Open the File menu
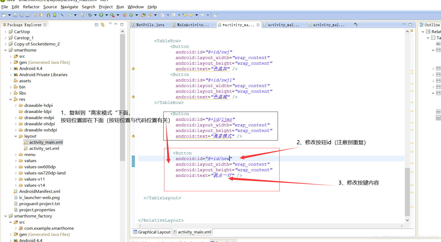441x242 pixels. (x=5, y=7)
